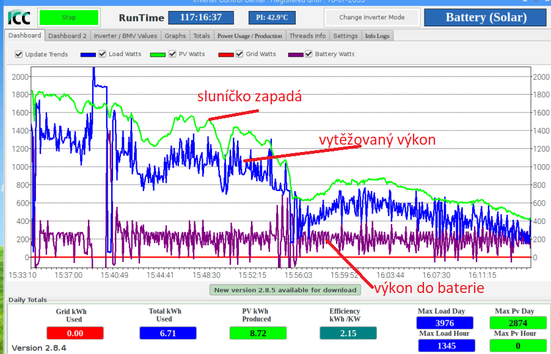Select the Info Logs tab
This screenshot has height=354, width=551.
tap(377, 36)
